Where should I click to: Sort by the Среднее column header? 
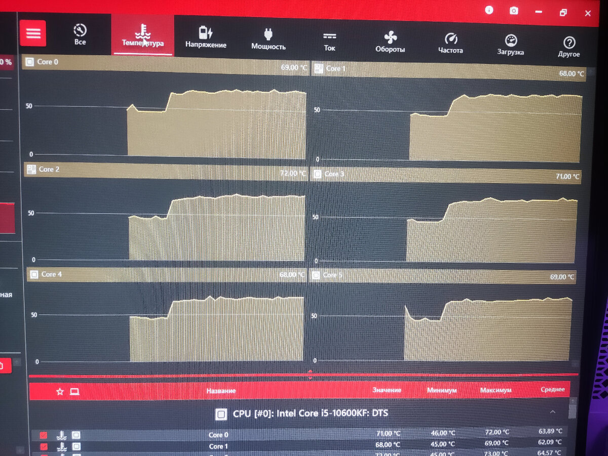[x=553, y=389]
